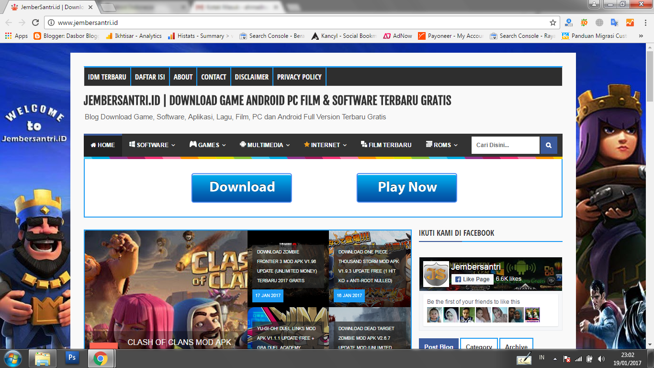Open the FILM TERBARU nav item

pyautogui.click(x=386, y=145)
